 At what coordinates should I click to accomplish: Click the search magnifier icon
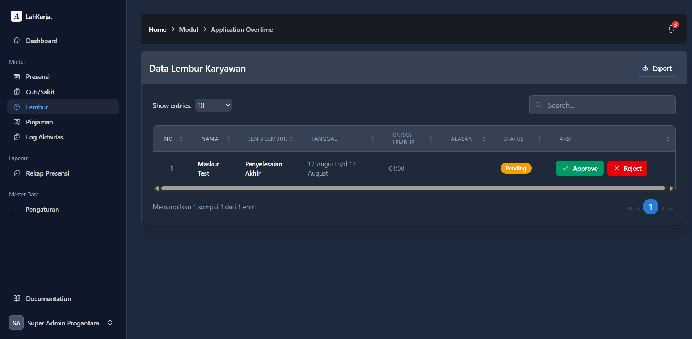pyautogui.click(x=538, y=105)
